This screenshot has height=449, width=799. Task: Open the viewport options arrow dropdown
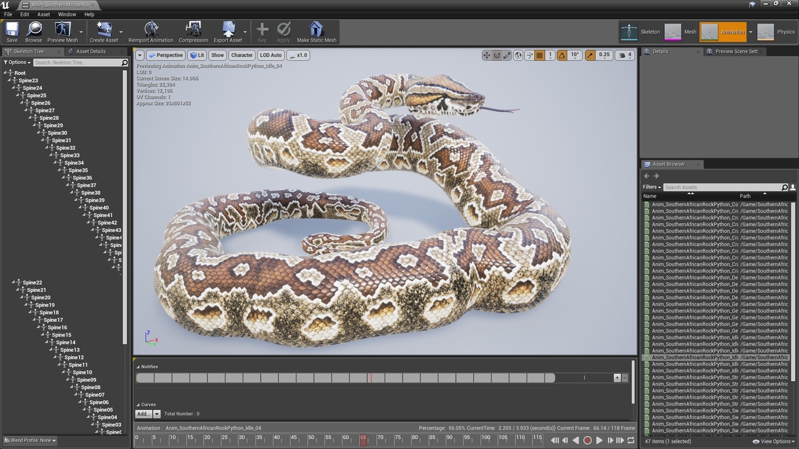coord(140,55)
